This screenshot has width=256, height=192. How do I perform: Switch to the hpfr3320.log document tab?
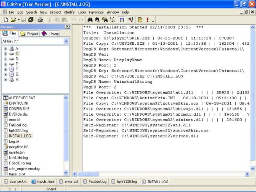[x=124, y=182]
